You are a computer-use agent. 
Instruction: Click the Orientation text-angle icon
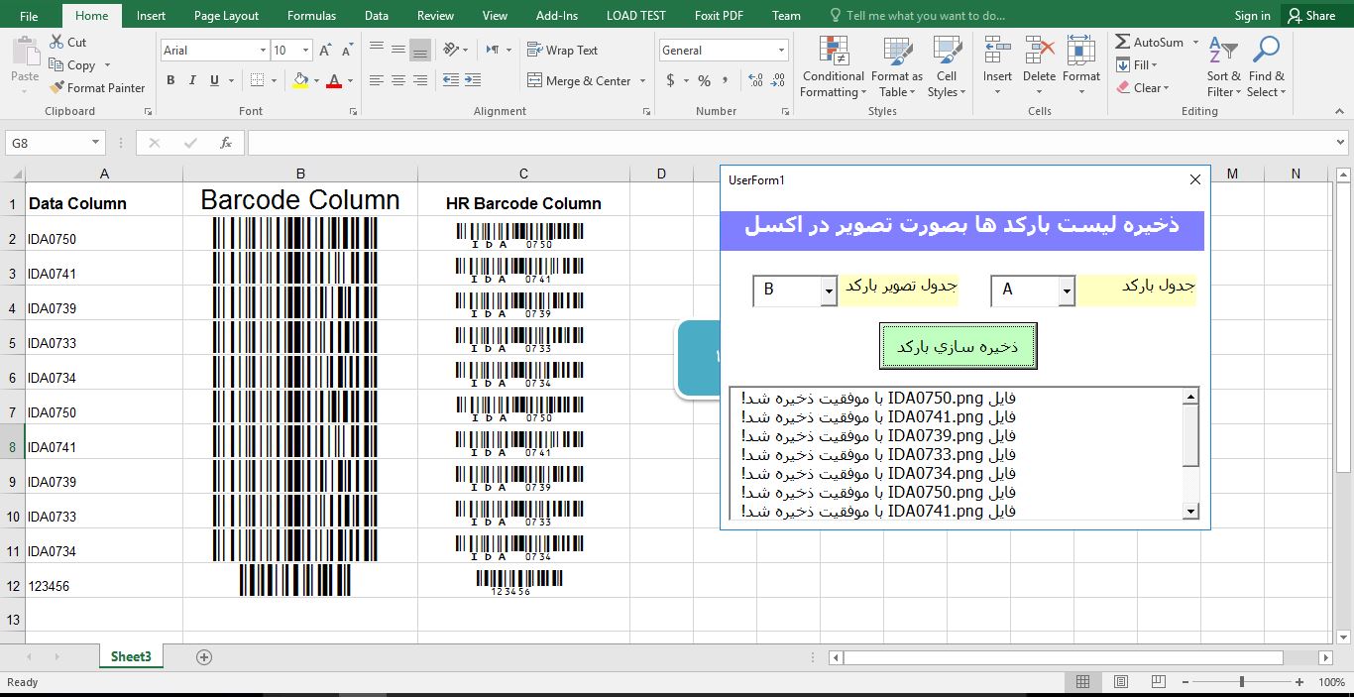[x=451, y=49]
